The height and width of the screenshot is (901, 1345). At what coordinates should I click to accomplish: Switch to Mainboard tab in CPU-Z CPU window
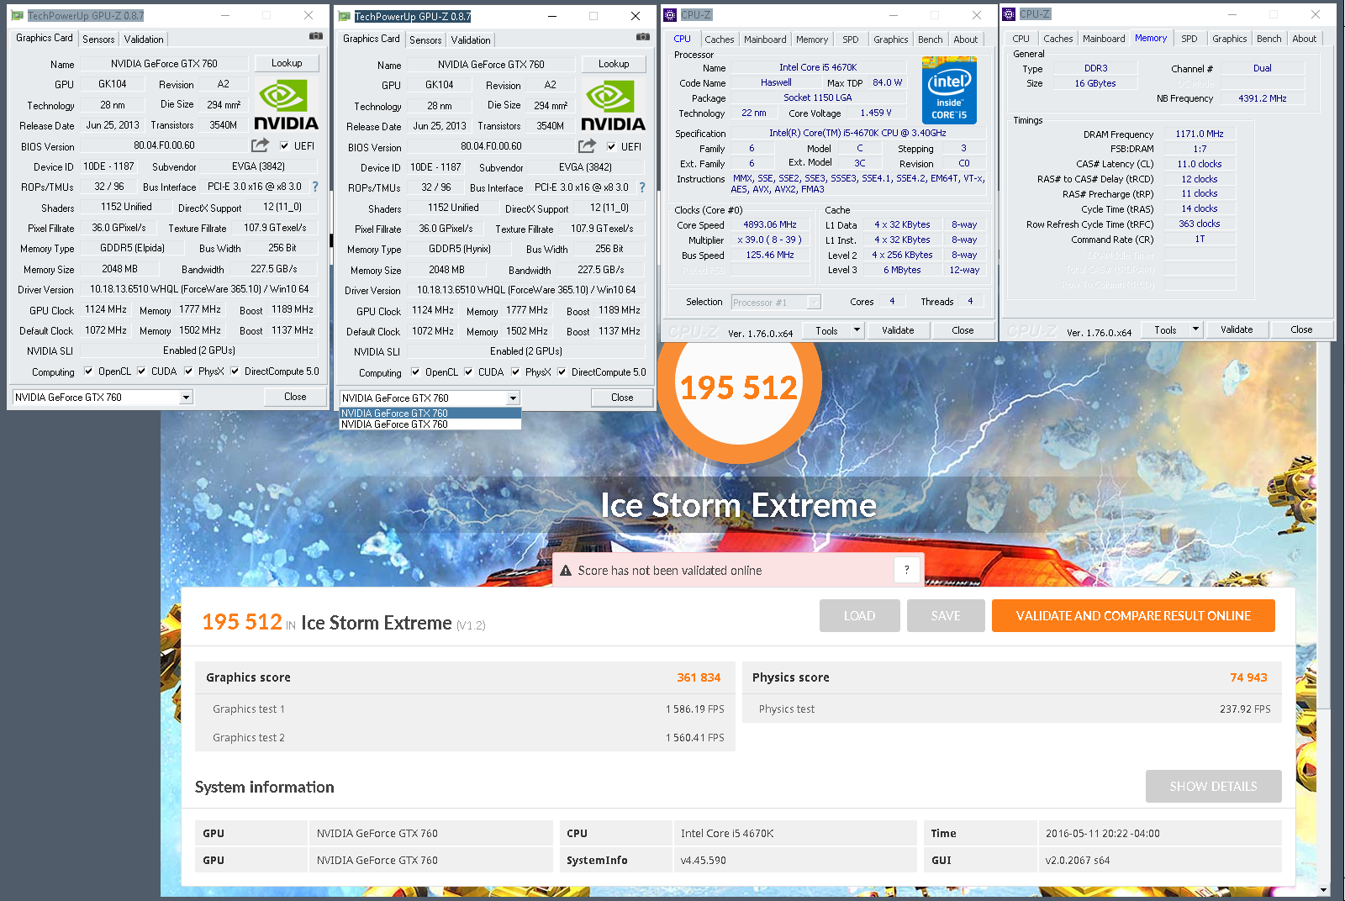765,40
